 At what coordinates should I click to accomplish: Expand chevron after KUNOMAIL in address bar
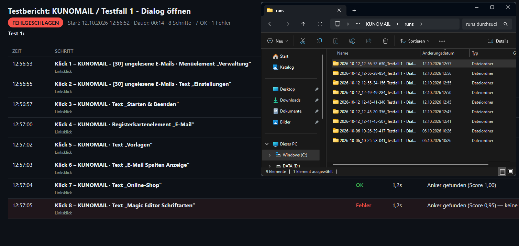pos(398,24)
